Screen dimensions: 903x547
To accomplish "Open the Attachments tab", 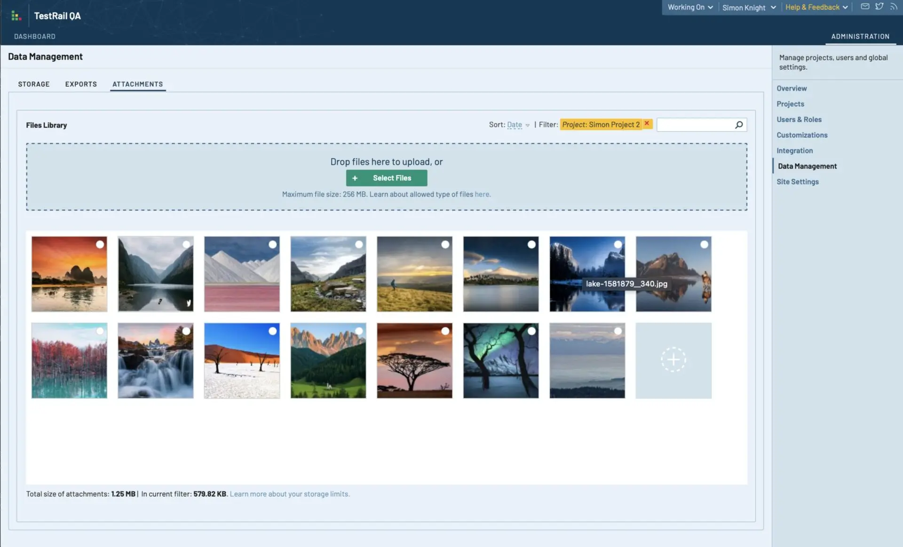I will [x=137, y=84].
